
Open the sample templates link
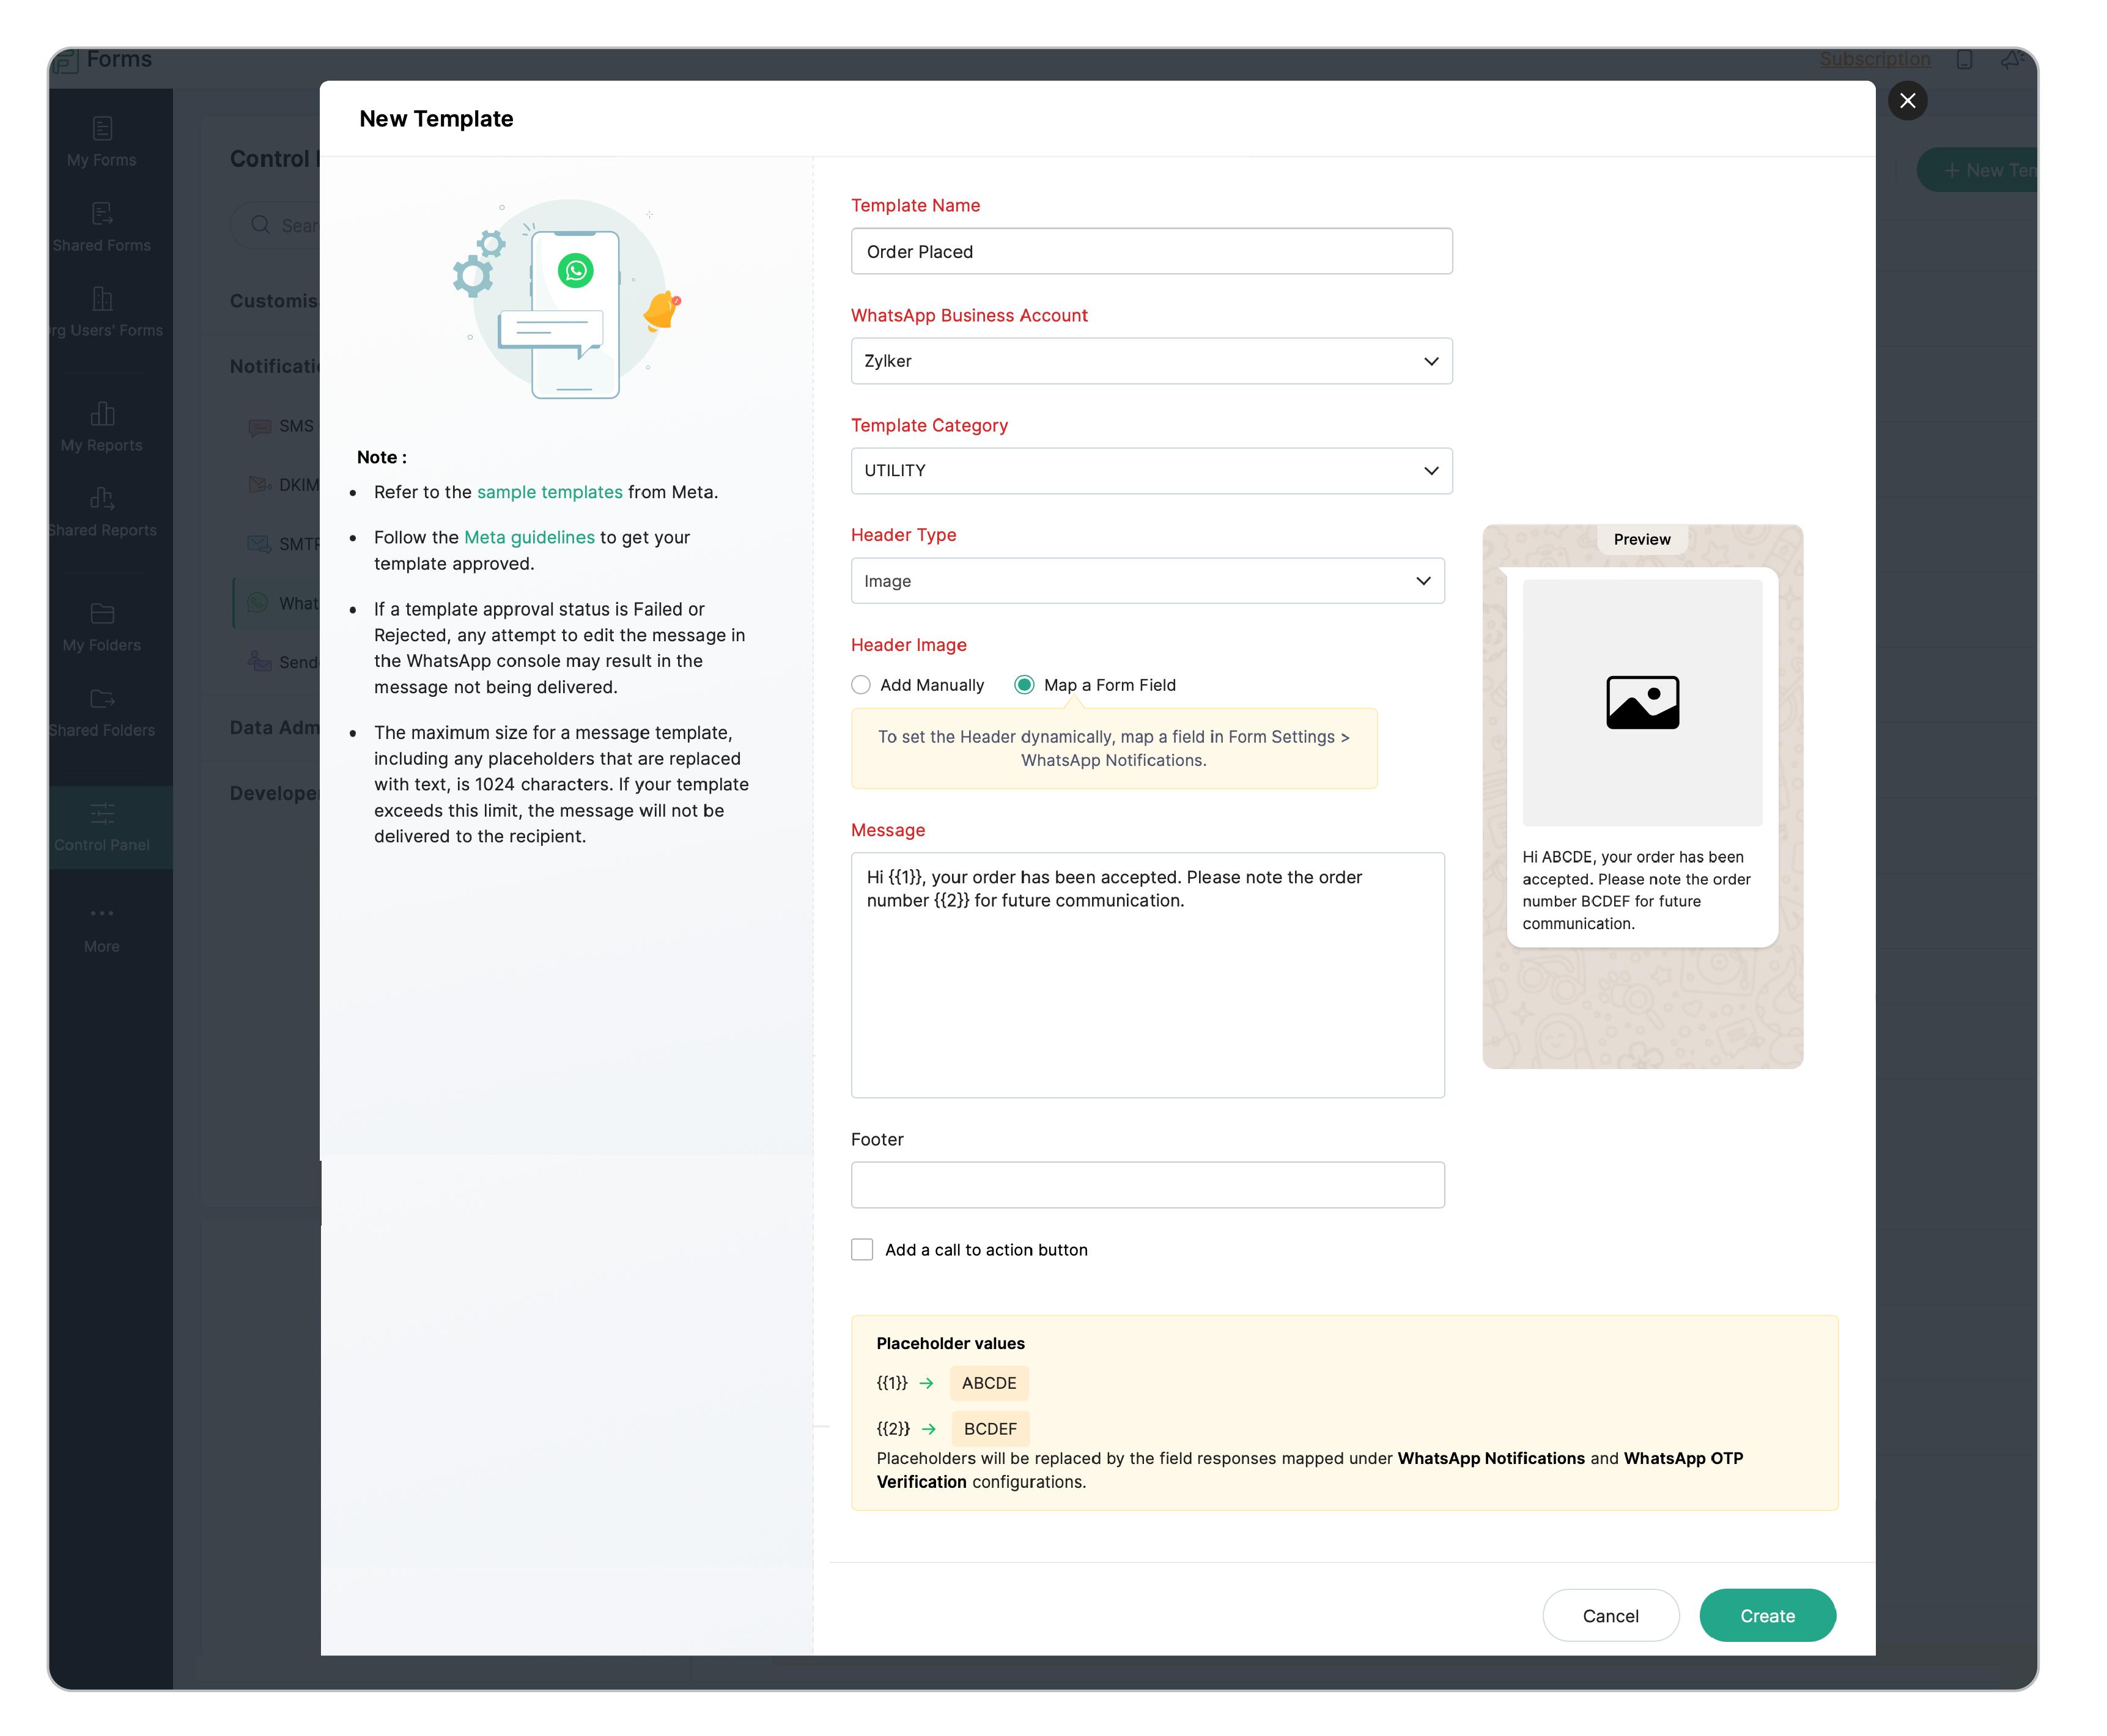(x=549, y=492)
